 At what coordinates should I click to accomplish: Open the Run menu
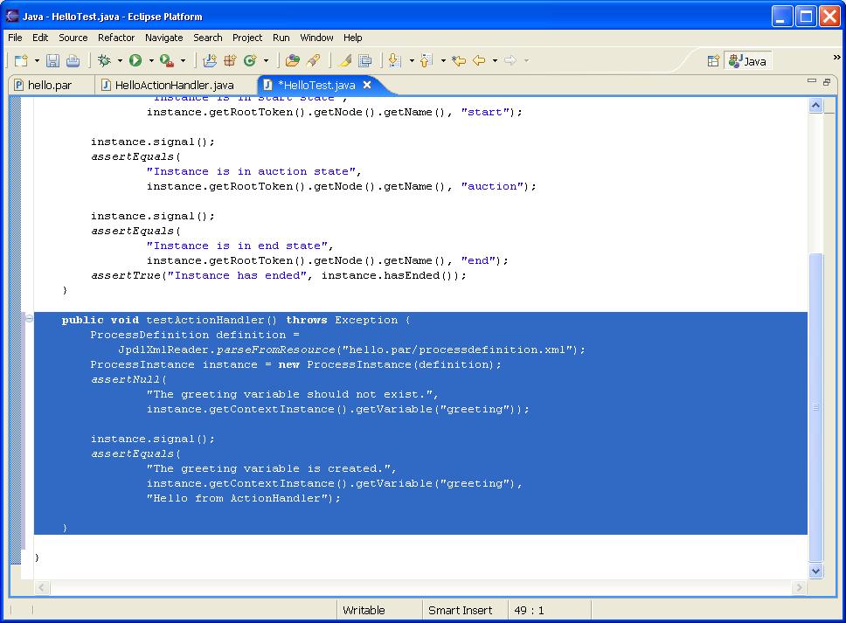[x=281, y=38]
